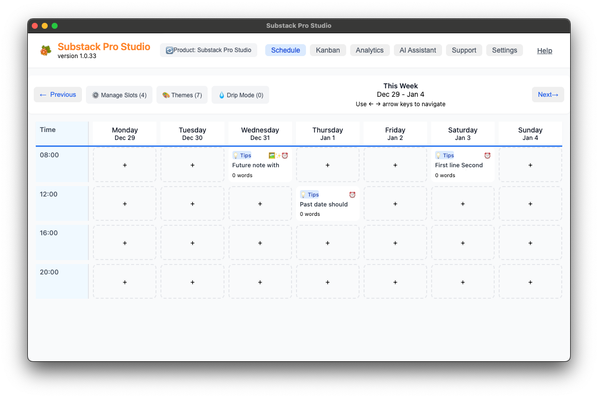Add a note Saturday at 12:00
598x398 pixels.
pos(462,203)
